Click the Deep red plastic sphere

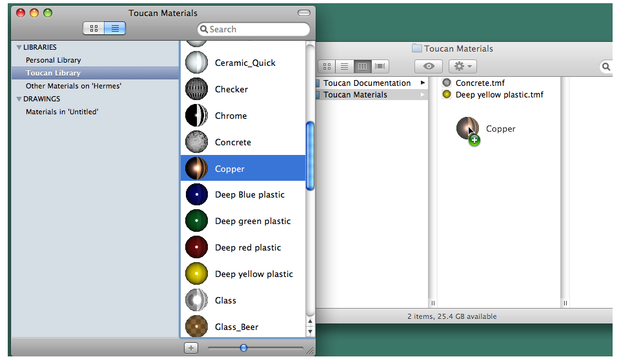[x=196, y=247]
